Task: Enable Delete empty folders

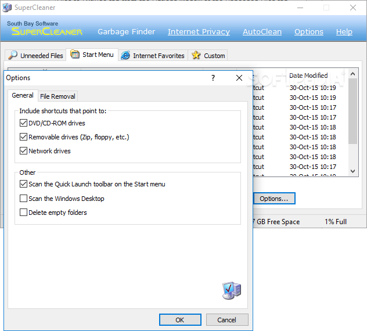Action: (x=23, y=213)
